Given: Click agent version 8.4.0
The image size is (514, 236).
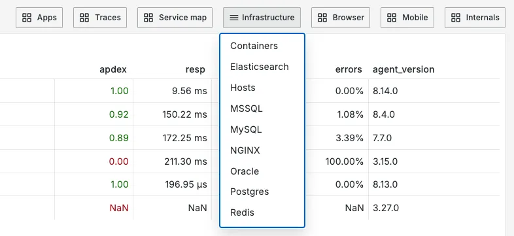Looking at the screenshot, I should (x=384, y=114).
